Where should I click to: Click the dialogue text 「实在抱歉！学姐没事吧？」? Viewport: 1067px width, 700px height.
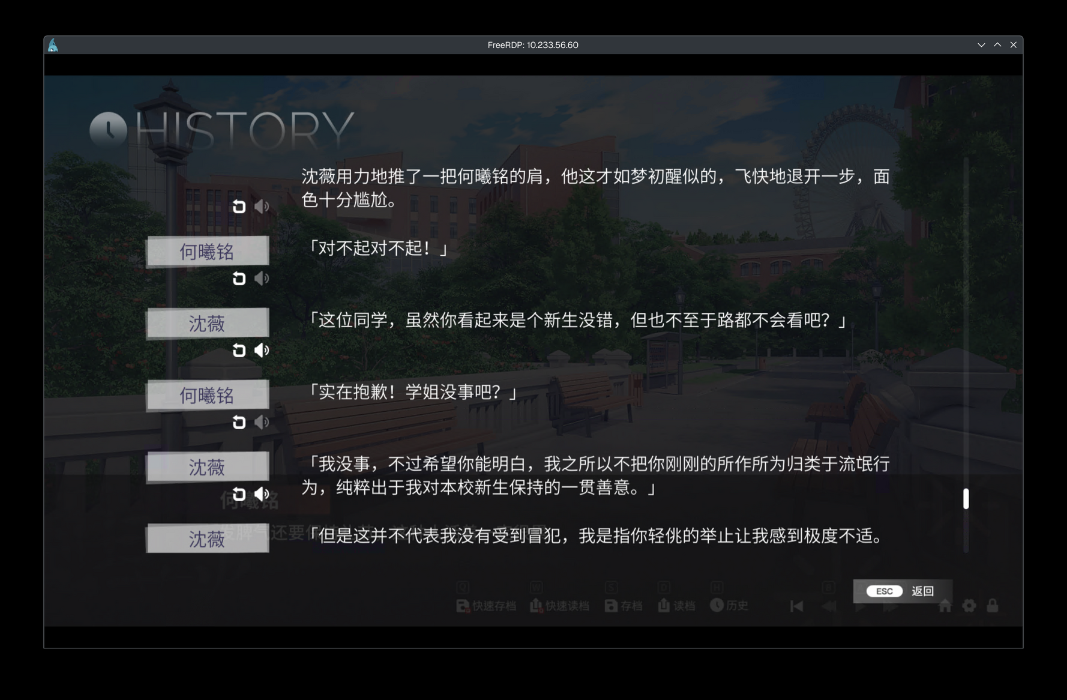[412, 392]
